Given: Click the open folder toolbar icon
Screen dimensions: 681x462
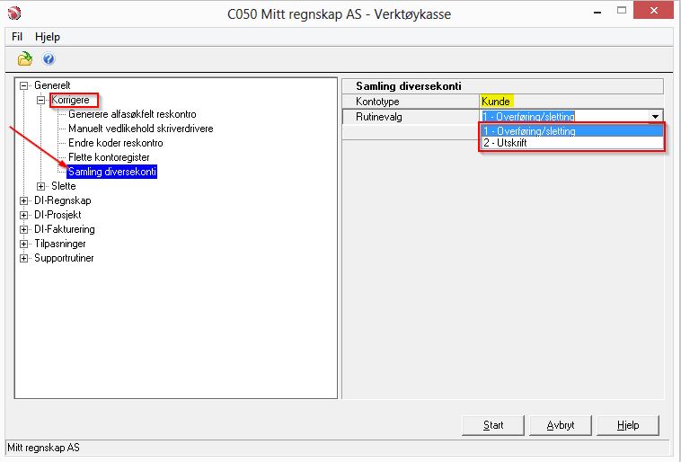Looking at the screenshot, I should coord(25,58).
